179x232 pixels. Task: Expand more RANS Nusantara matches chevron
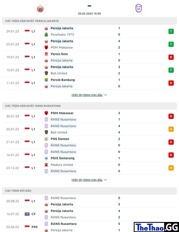pyautogui.click(x=106, y=180)
